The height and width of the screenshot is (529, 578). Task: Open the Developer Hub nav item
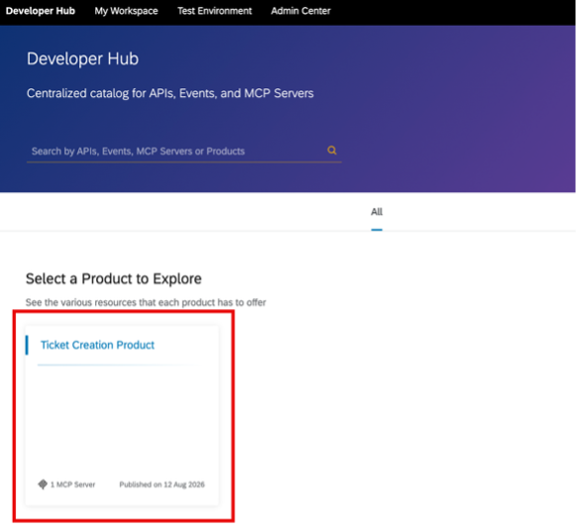click(41, 11)
